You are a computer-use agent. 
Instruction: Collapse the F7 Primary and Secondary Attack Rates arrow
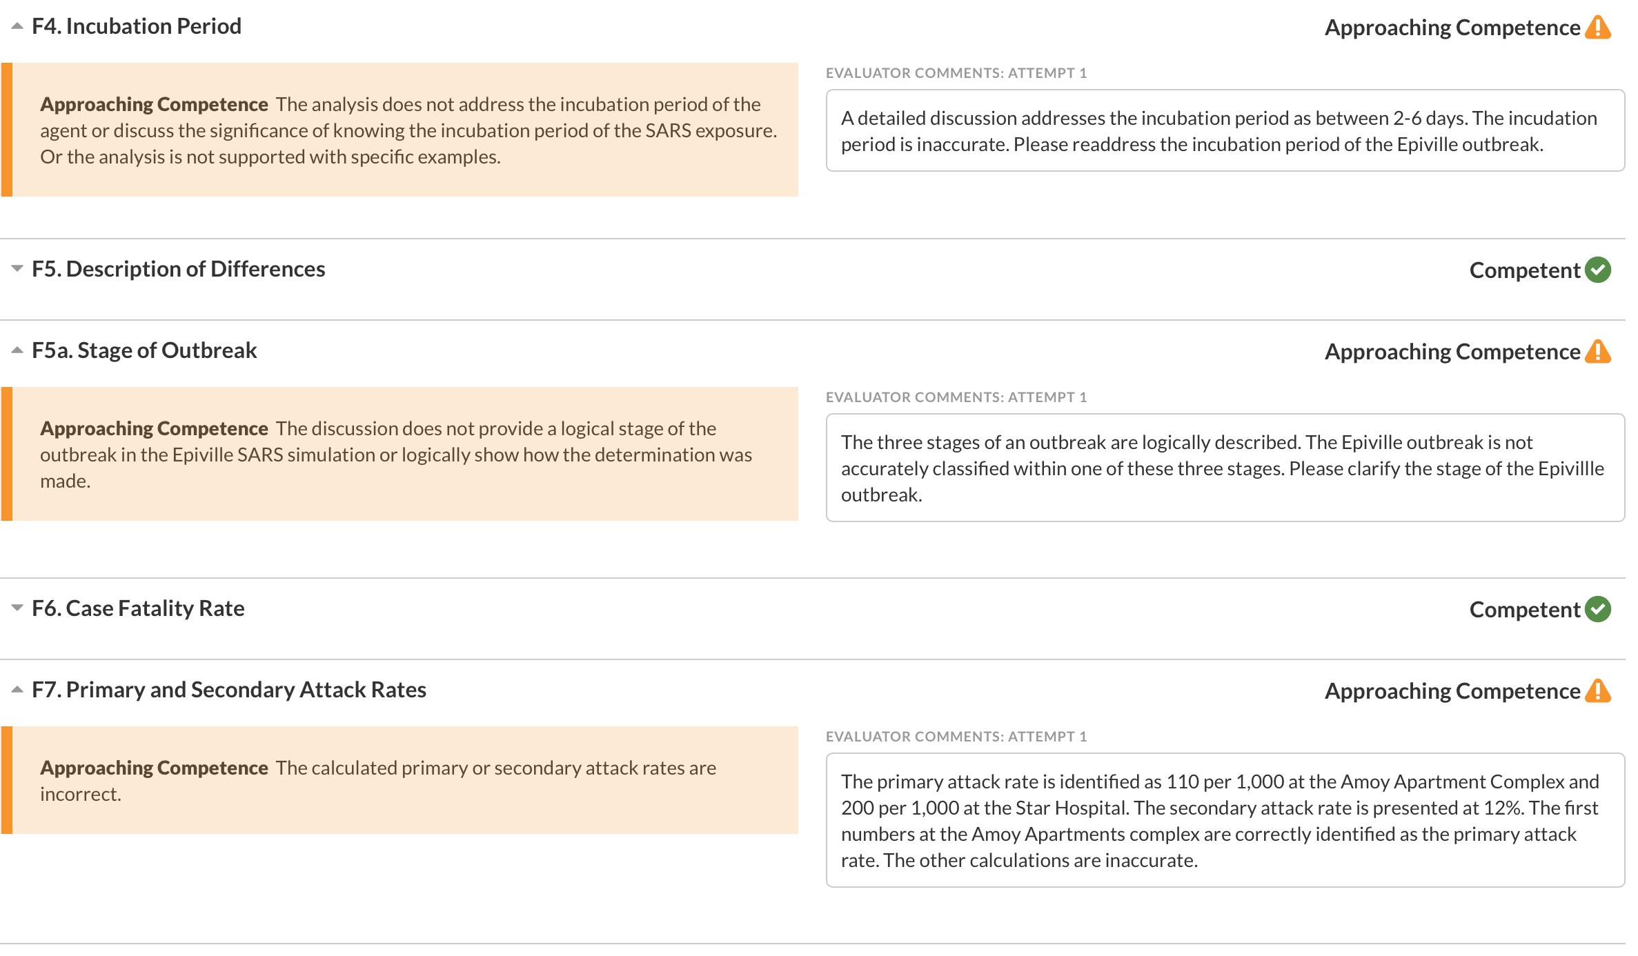(17, 690)
